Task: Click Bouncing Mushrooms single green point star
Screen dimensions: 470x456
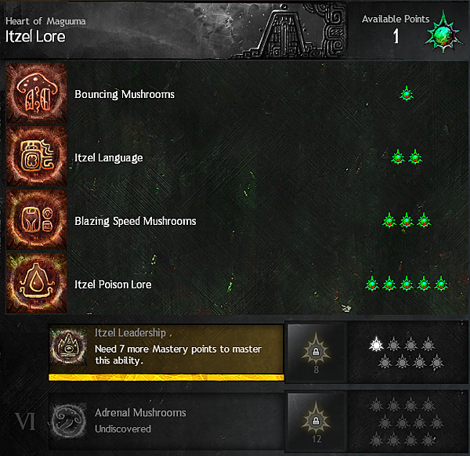Action: pyautogui.click(x=407, y=94)
